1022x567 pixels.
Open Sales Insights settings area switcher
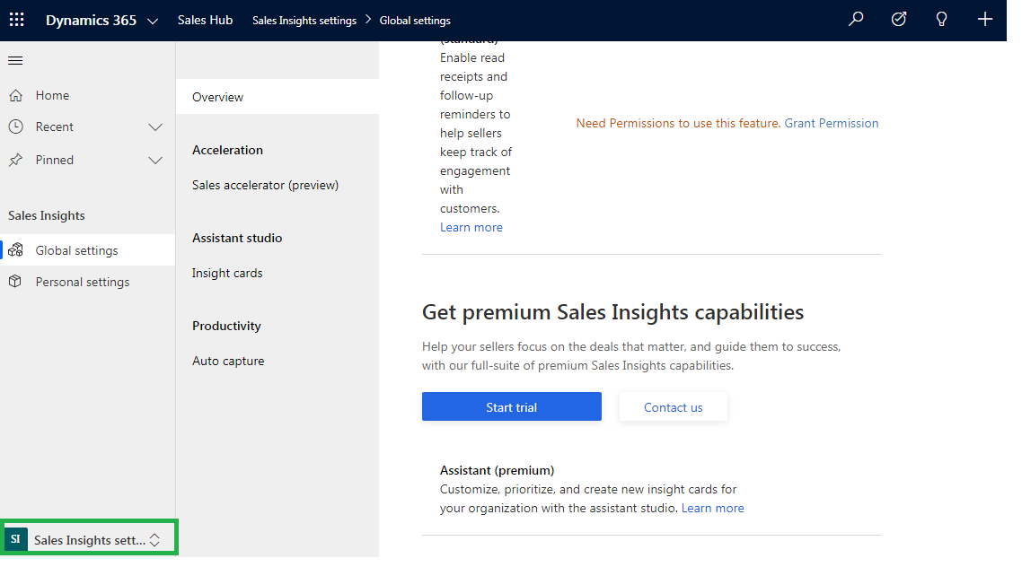point(88,539)
